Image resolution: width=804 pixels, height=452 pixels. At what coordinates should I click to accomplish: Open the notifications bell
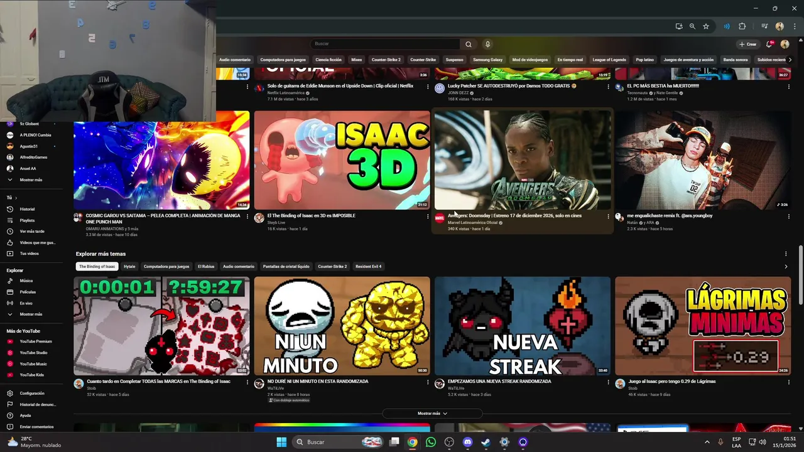[769, 45]
